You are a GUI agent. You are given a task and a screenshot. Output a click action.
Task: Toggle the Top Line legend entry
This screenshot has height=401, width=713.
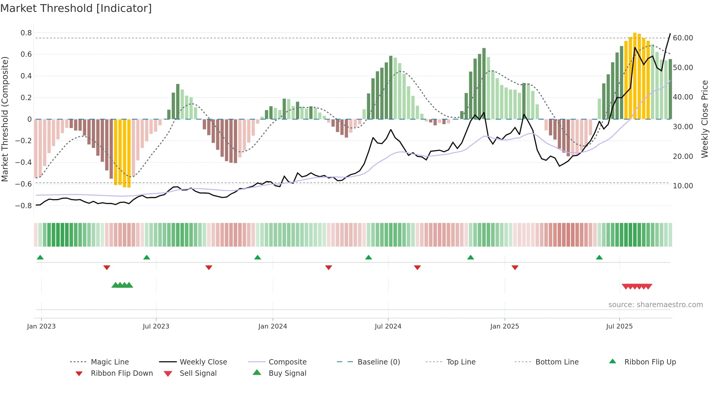tap(450, 362)
